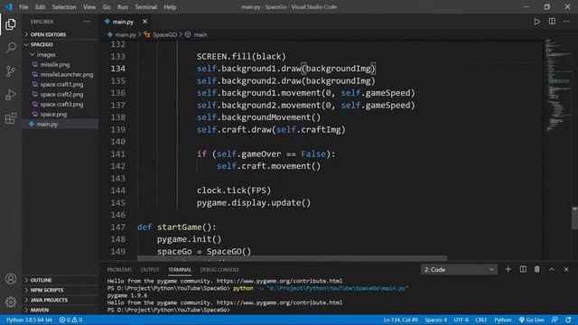This screenshot has height=325, width=578.
Task: Open the Search view in activity bar
Action: click(11, 48)
